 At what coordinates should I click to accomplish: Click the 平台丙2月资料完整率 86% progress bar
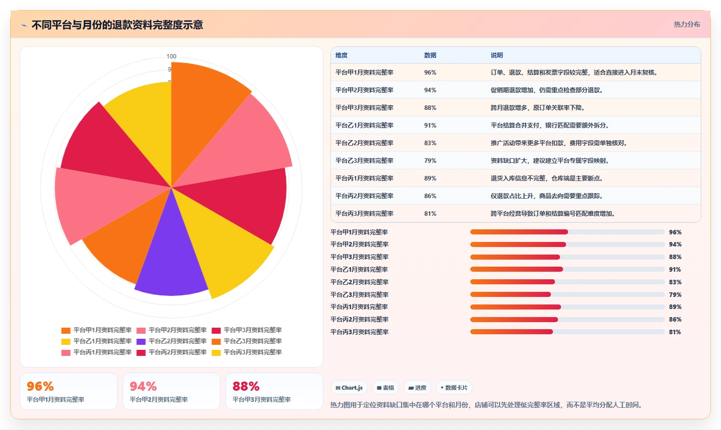click(x=568, y=319)
